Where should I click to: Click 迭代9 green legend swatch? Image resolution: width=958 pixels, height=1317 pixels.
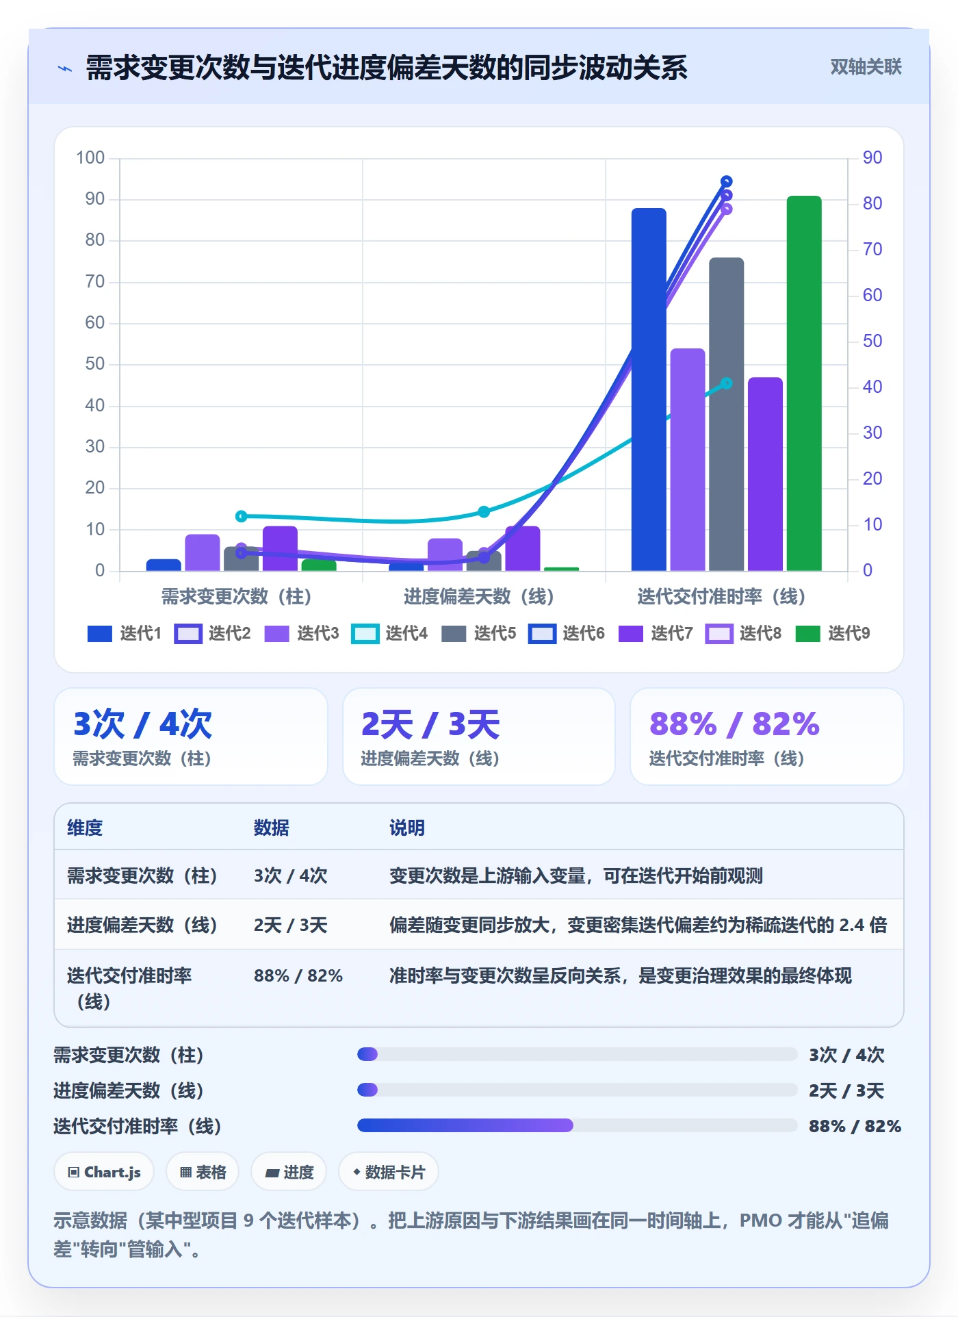tap(808, 634)
